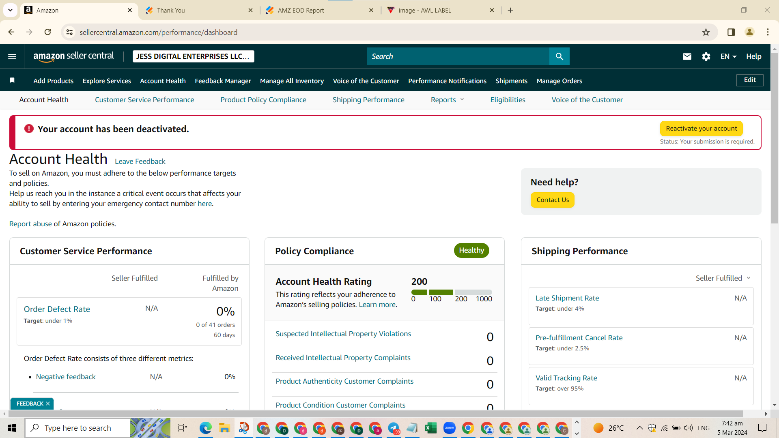Viewport: 779px width, 438px height.
Task: Focus the Seller Central search field
Action: pyautogui.click(x=458, y=56)
